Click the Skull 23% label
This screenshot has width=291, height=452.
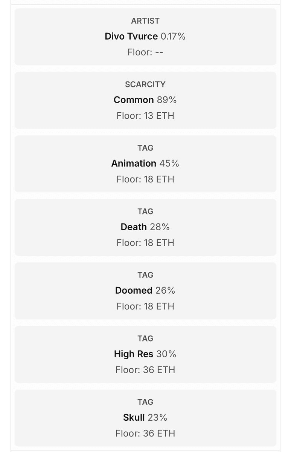pyautogui.click(x=145, y=417)
